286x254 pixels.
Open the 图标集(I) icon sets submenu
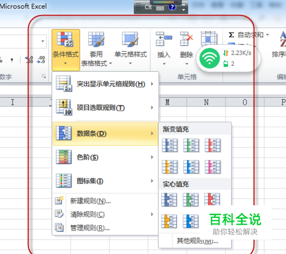click(x=105, y=181)
